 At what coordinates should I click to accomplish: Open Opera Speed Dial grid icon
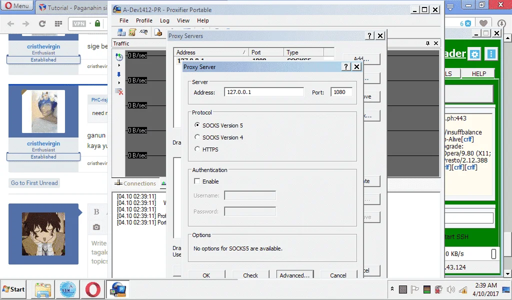(58, 23)
